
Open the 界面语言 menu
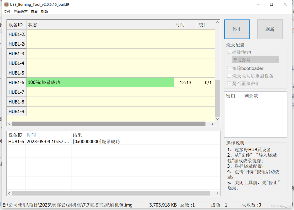(21, 12)
